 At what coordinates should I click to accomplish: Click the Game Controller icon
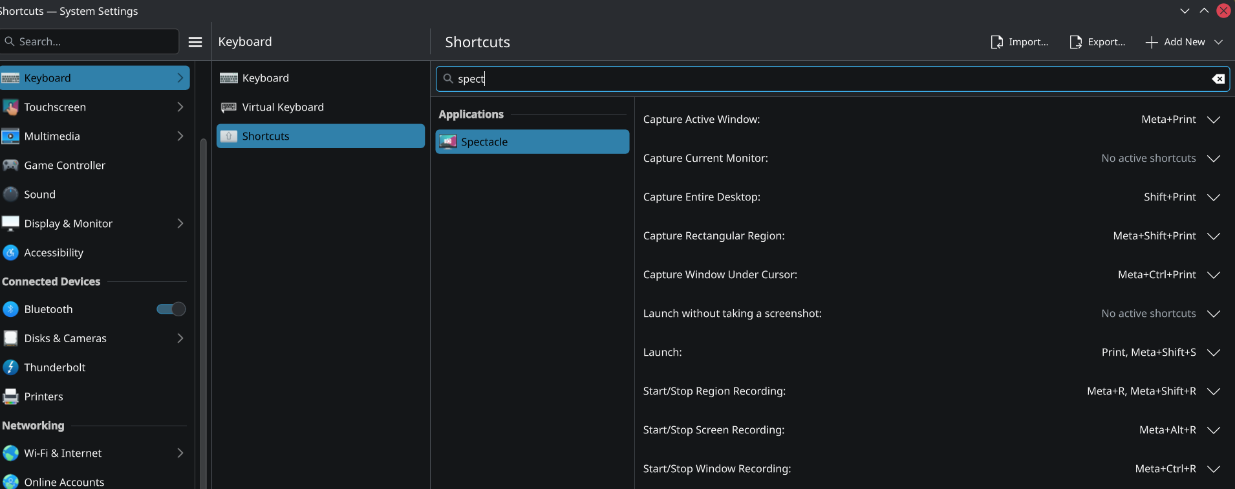click(x=10, y=166)
